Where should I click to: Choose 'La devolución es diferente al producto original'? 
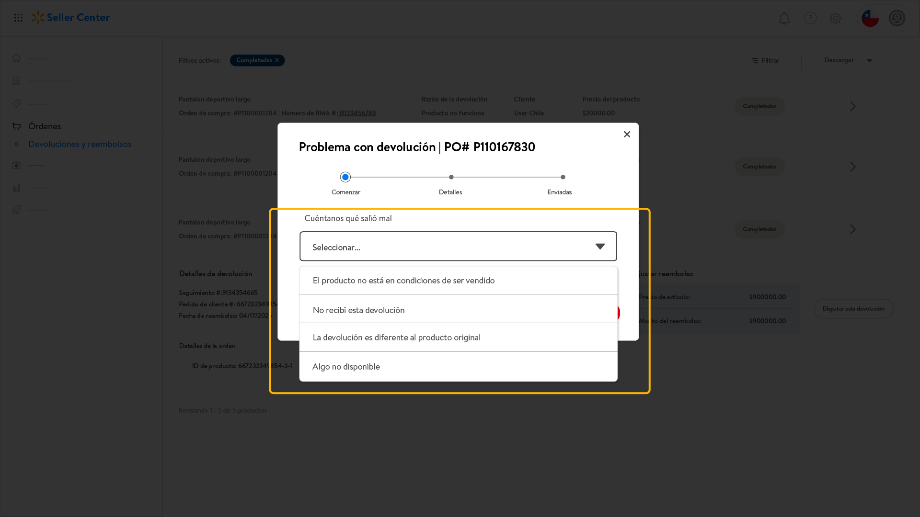tap(458, 337)
